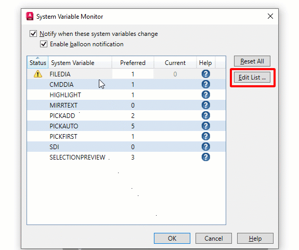Close the System Variable Monitor dialog
The height and width of the screenshot is (250, 299).
click(x=270, y=16)
